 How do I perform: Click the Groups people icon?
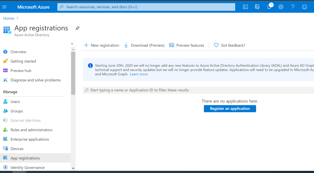[x=6, y=111]
